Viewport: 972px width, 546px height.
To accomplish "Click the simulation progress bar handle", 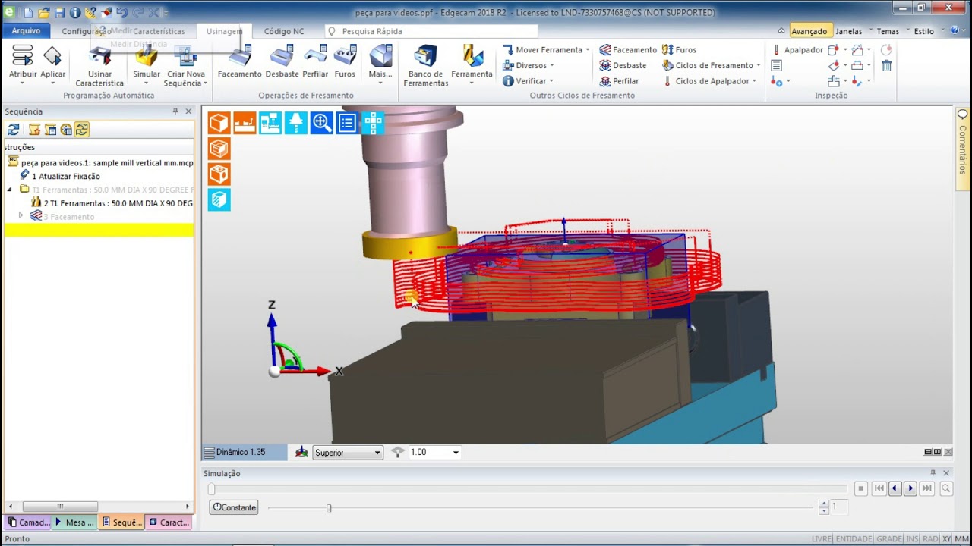I will [x=212, y=489].
